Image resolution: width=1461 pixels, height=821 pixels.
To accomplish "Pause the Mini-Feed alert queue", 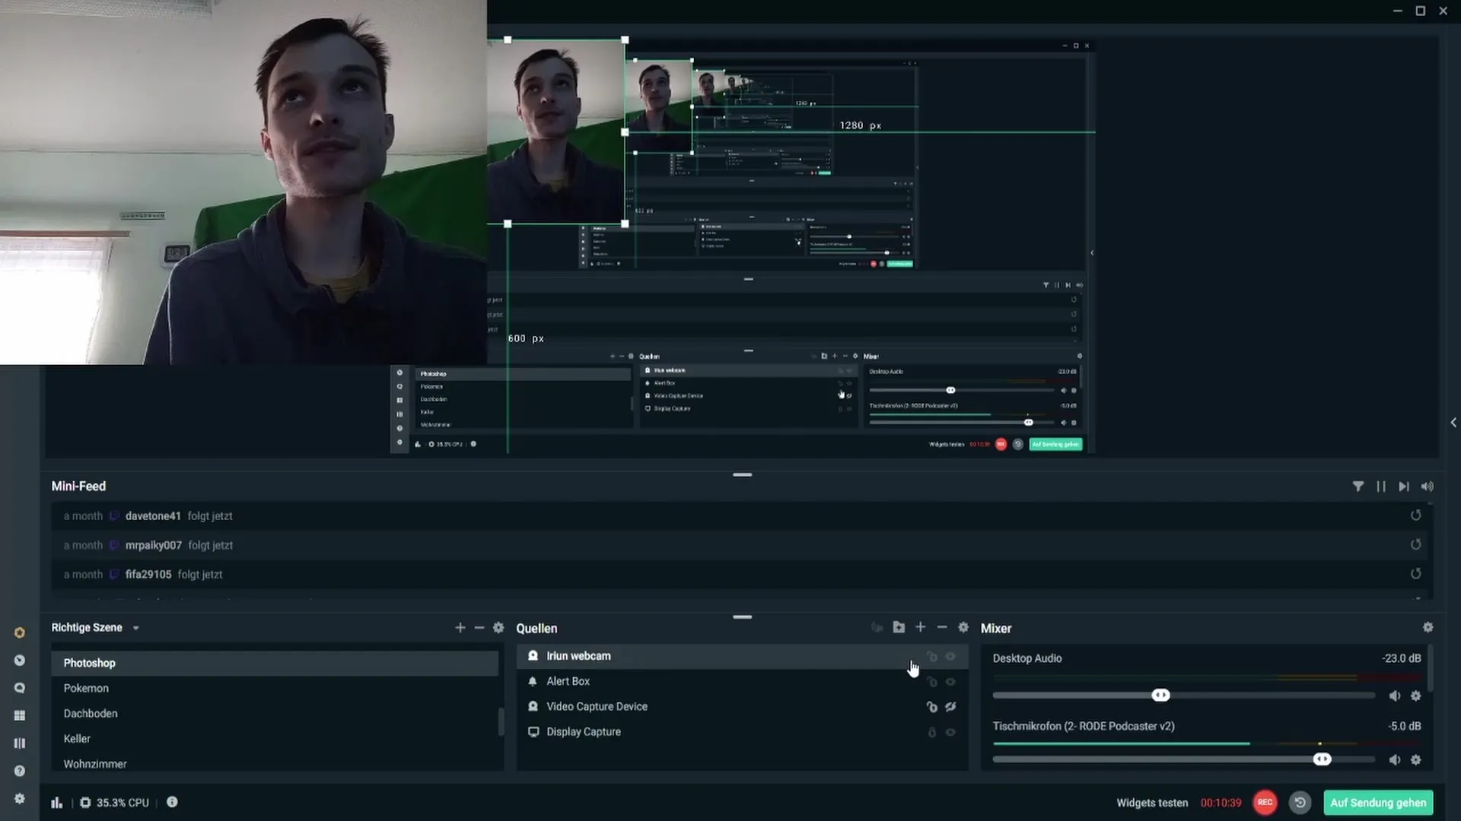I will 1381,487.
